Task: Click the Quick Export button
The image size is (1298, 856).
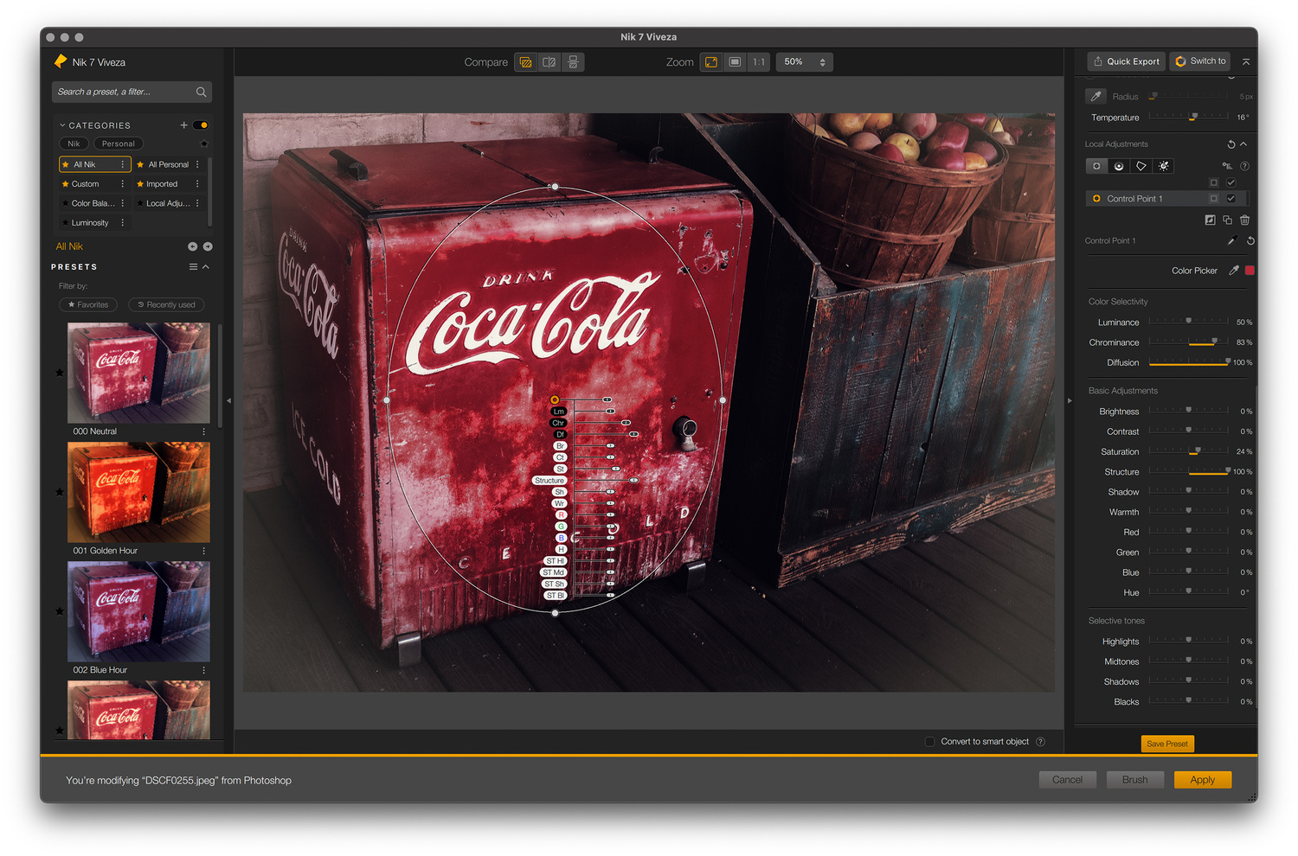Action: click(1127, 61)
